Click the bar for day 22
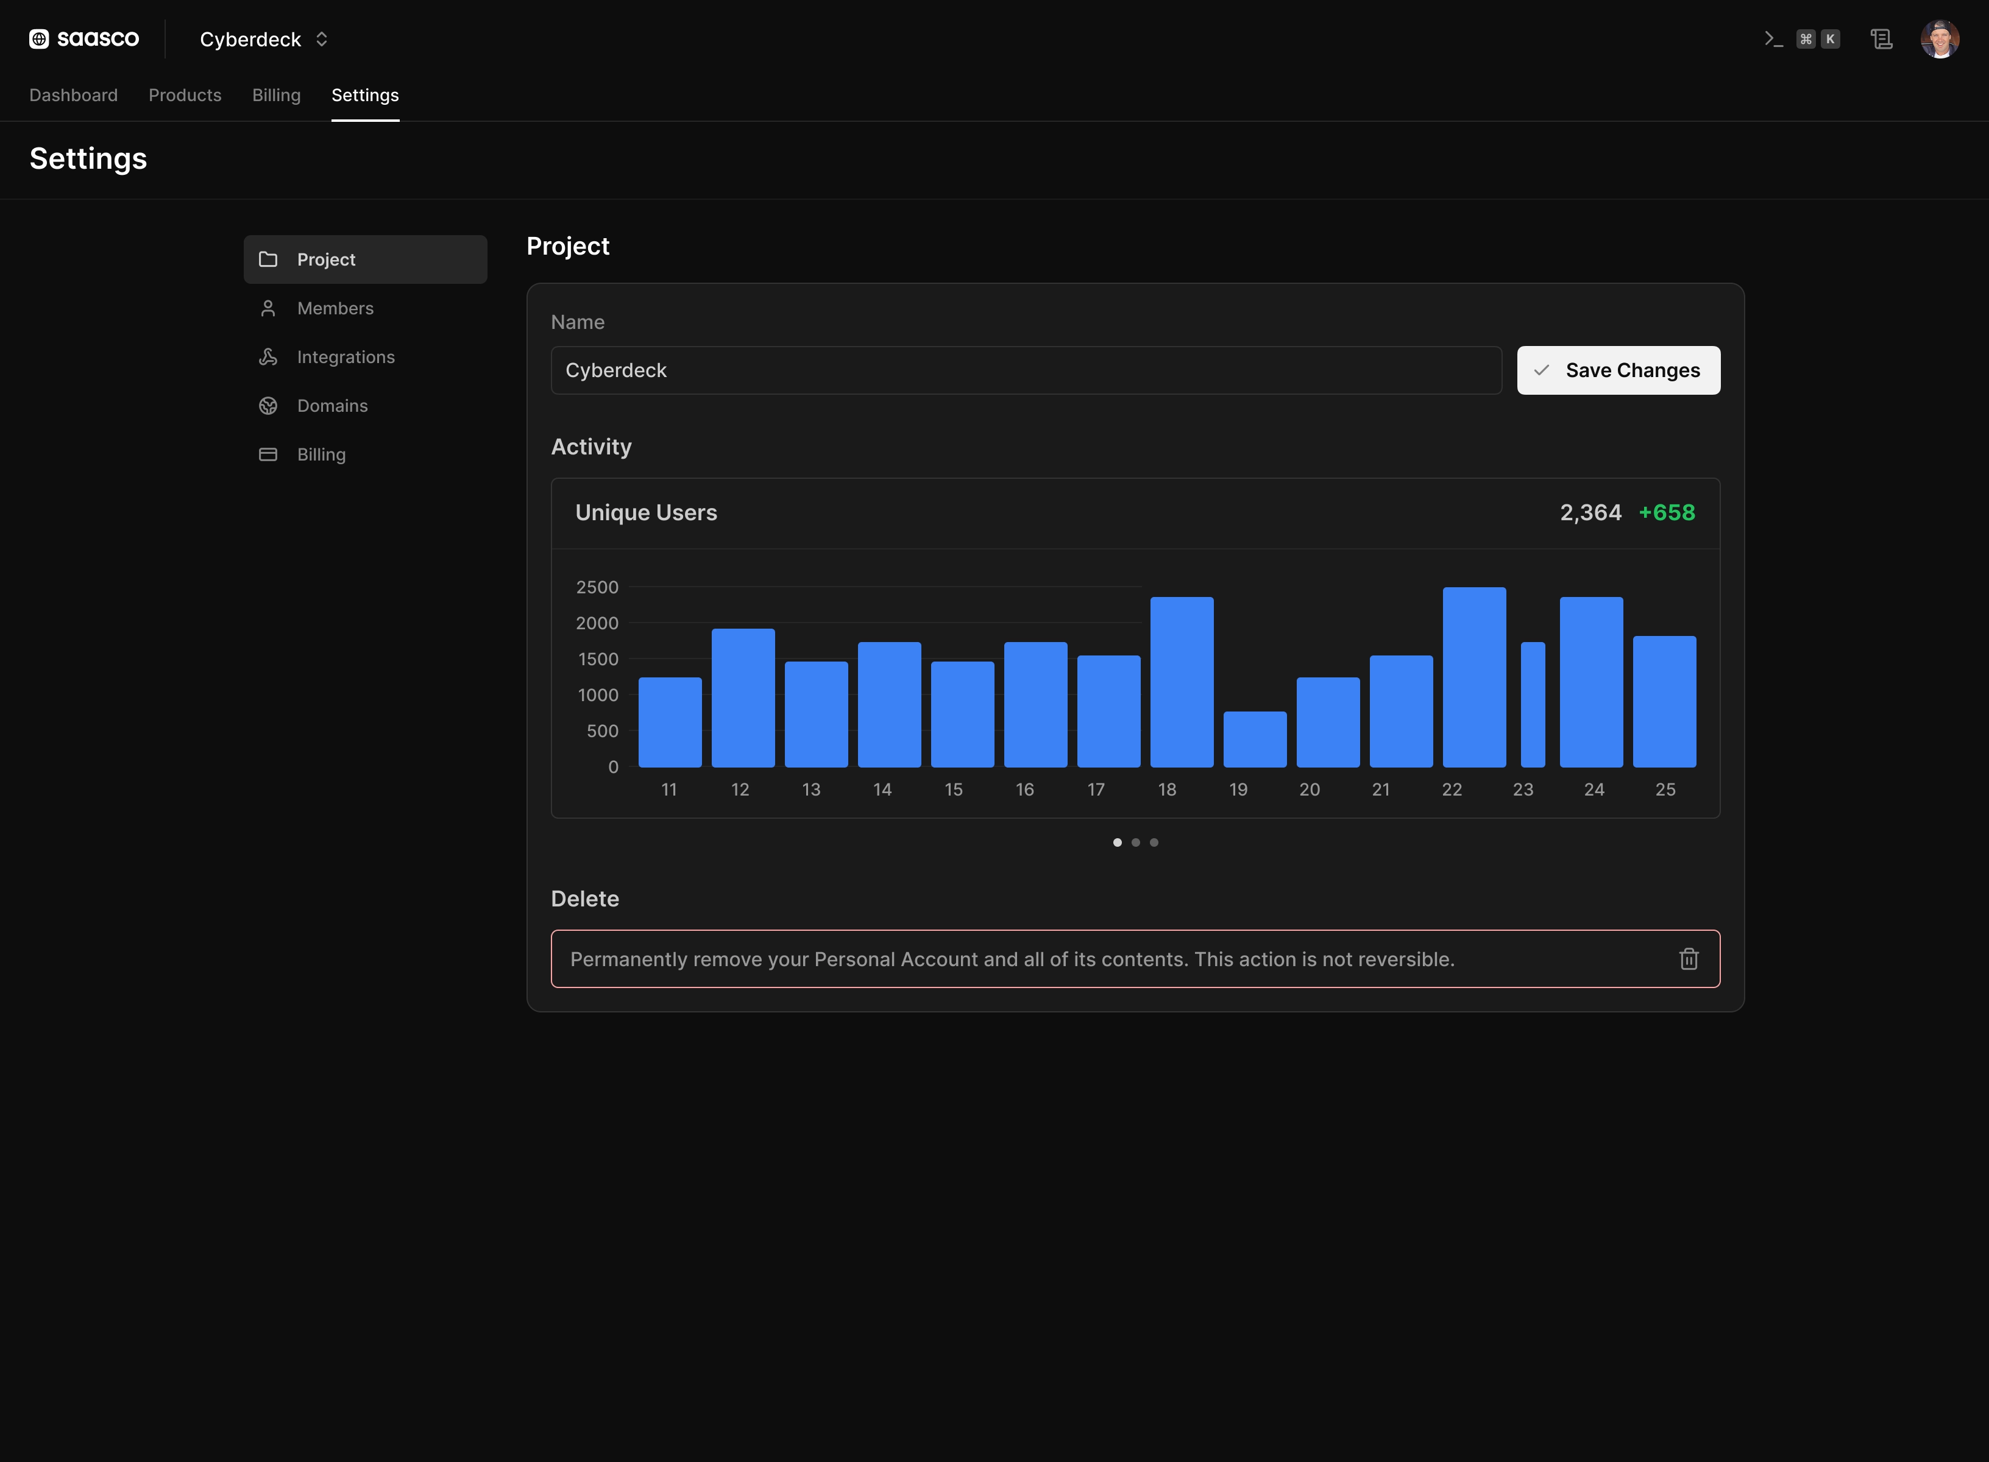The image size is (1989, 1462). pyautogui.click(x=1474, y=677)
